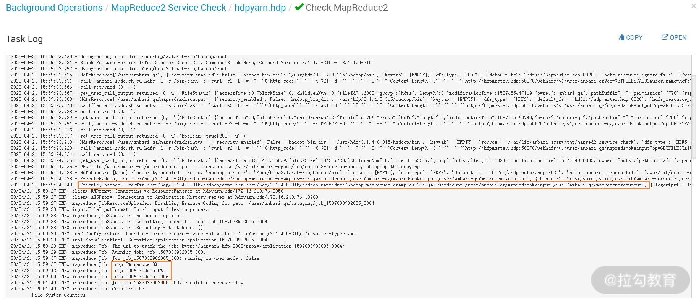Close the task log dialog with X

pos(693,6)
